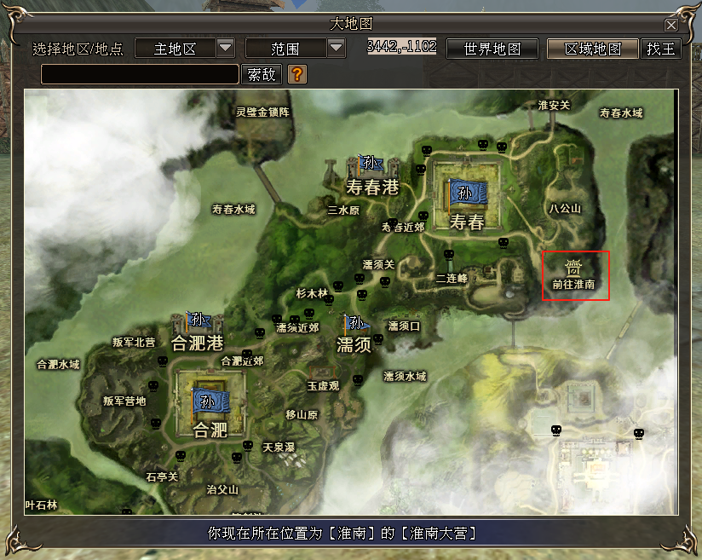Click the skull marker beside 叛军北营

[x=162, y=361]
